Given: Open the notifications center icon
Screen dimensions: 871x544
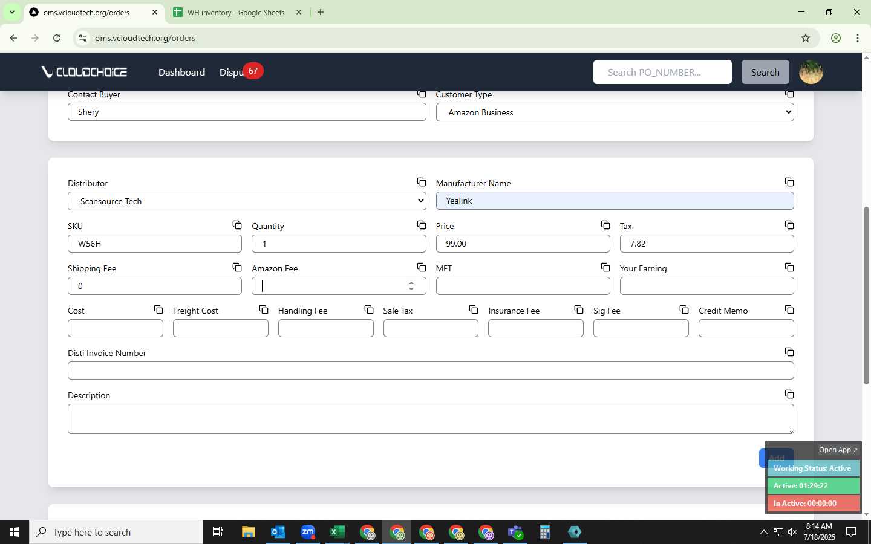Looking at the screenshot, I should (x=851, y=532).
